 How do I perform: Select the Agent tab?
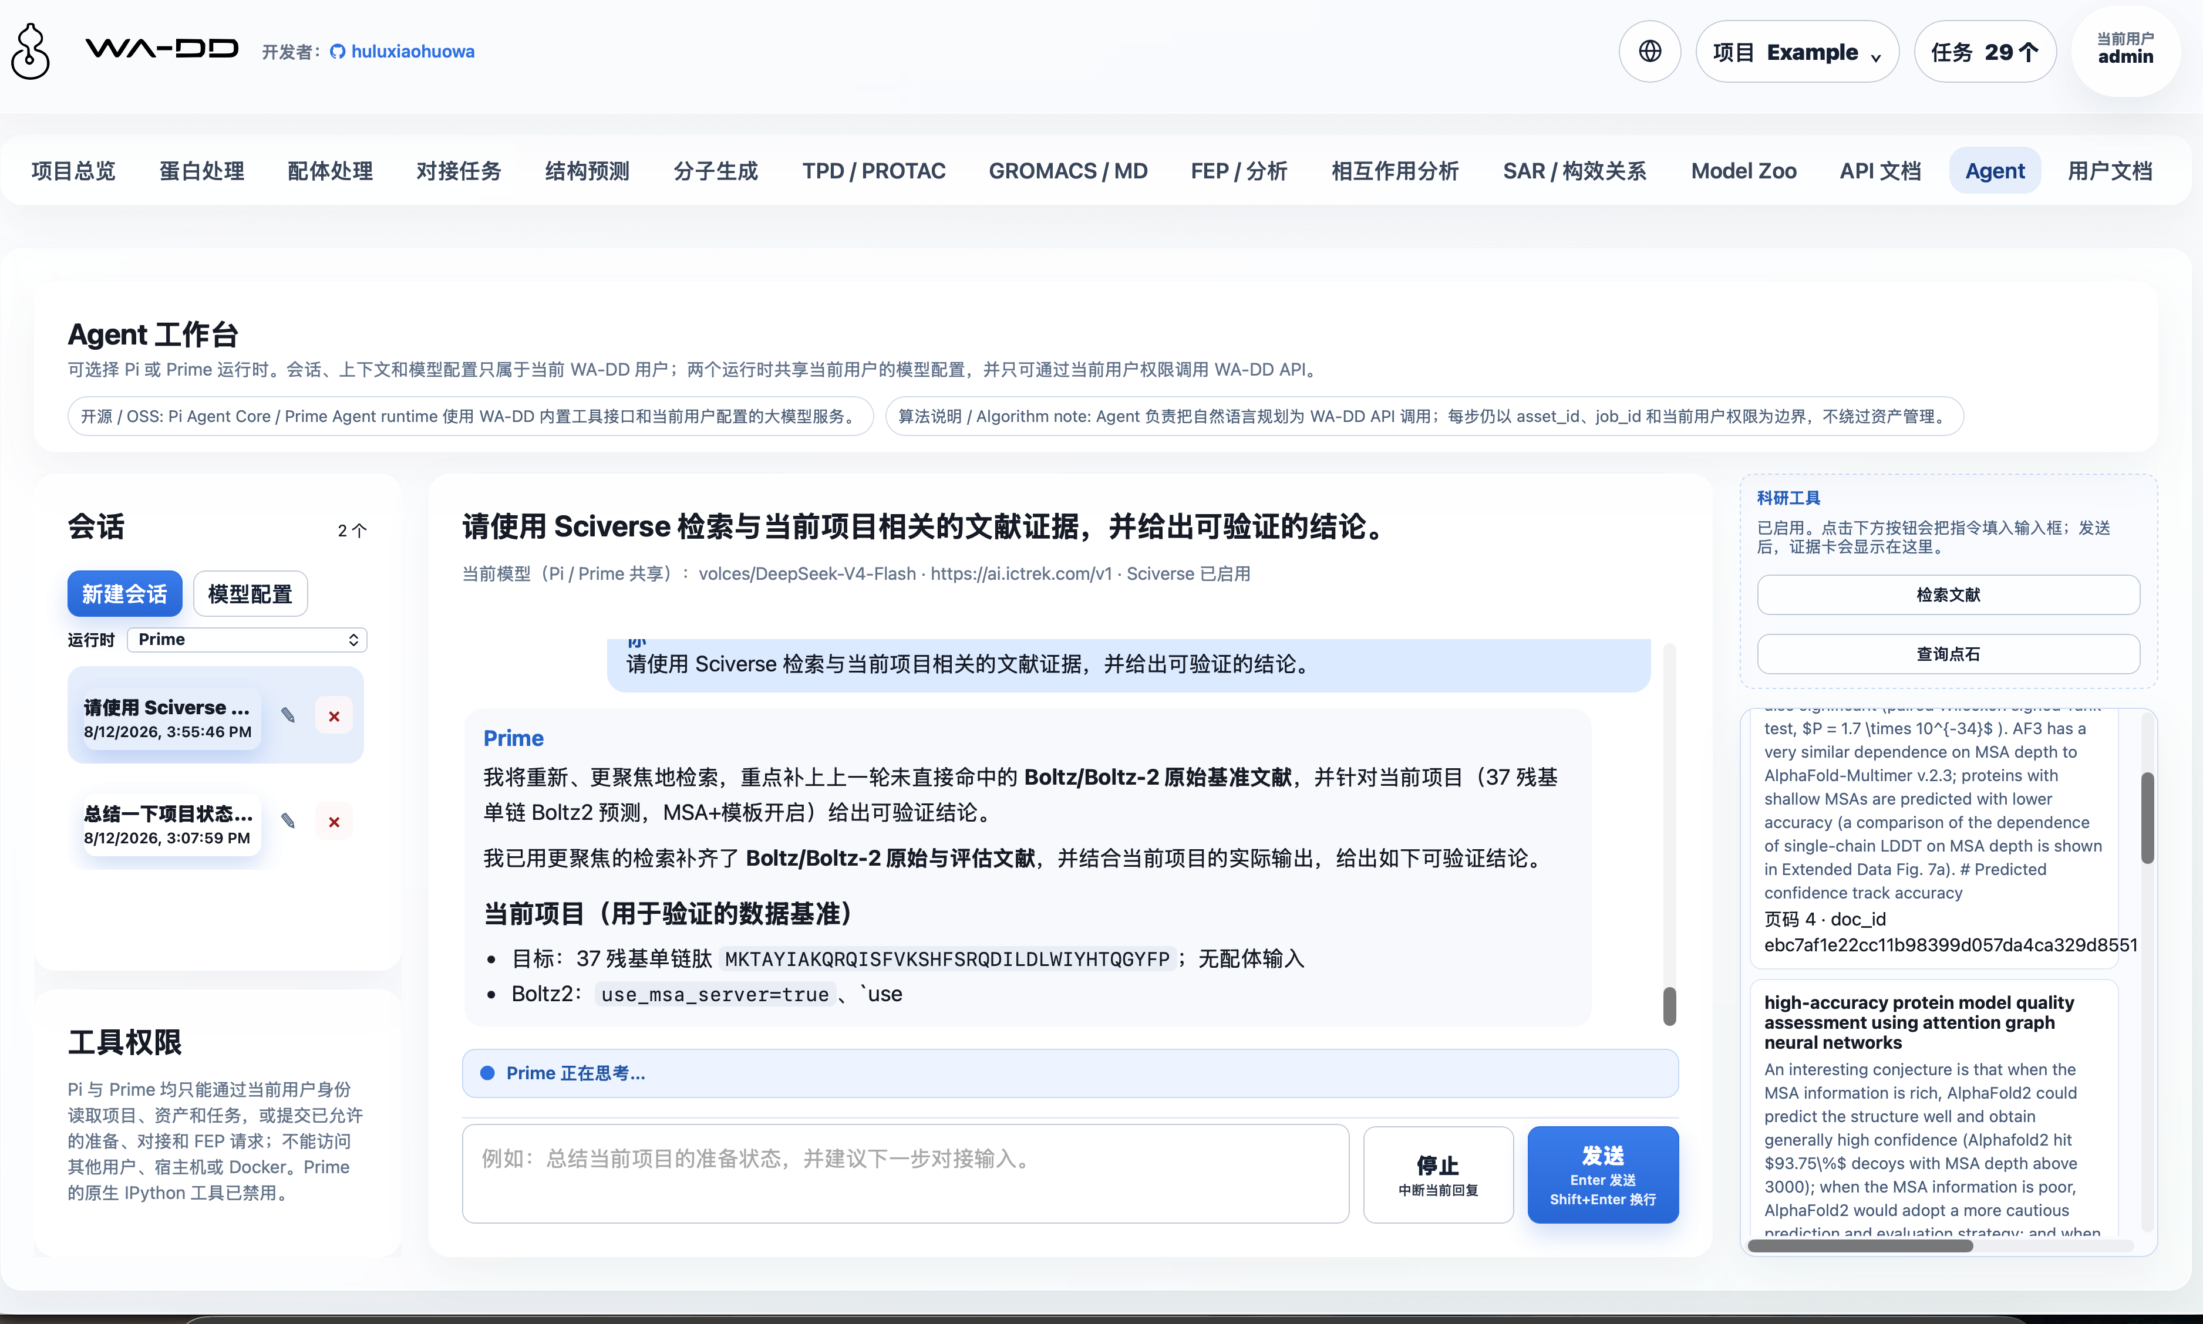(x=1995, y=170)
